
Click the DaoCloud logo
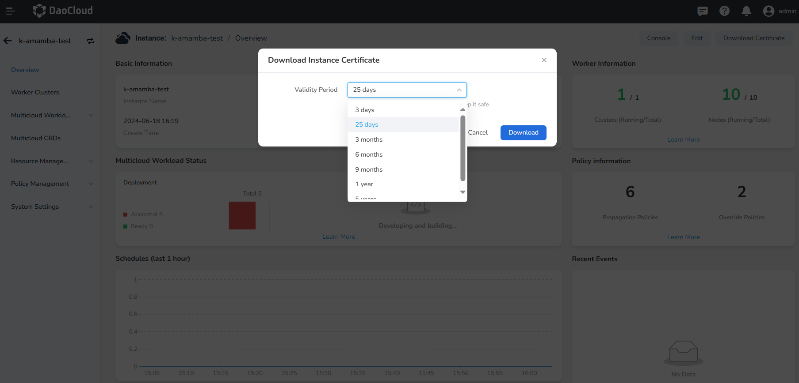(63, 11)
